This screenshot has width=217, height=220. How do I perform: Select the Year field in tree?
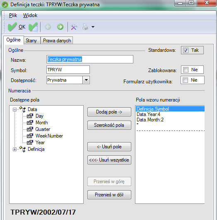click(40, 143)
